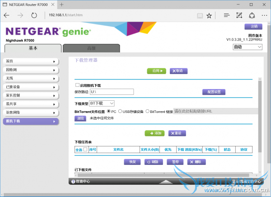
Task: Click the panel horizontal scrollbar thumb
Action: [163, 175]
